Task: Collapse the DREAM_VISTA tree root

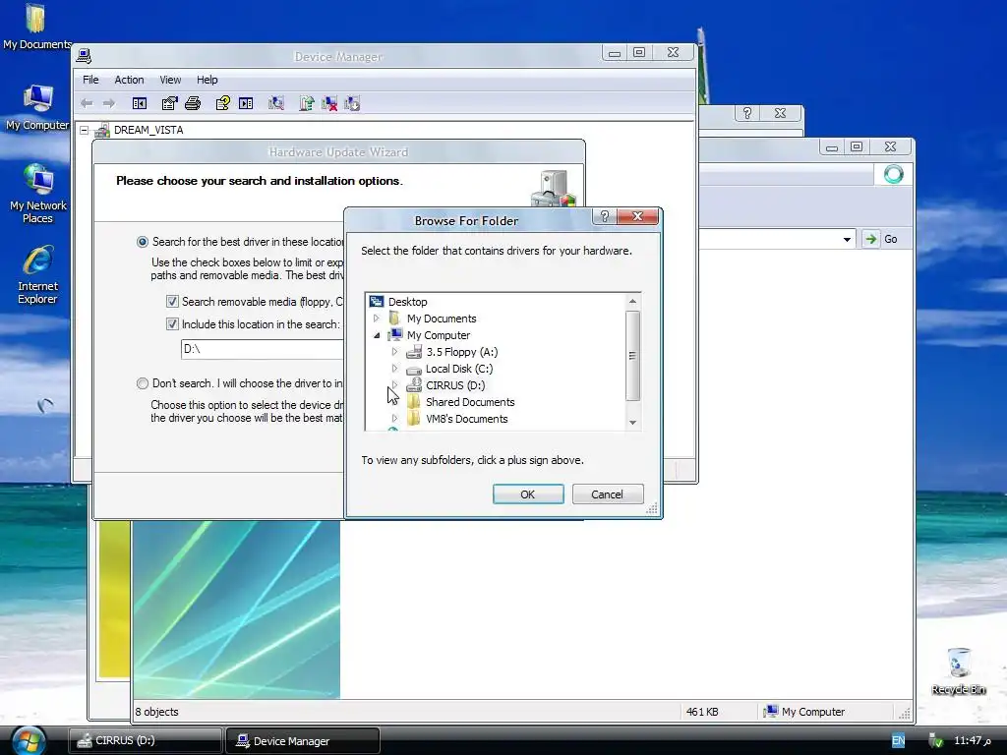Action: tap(85, 131)
